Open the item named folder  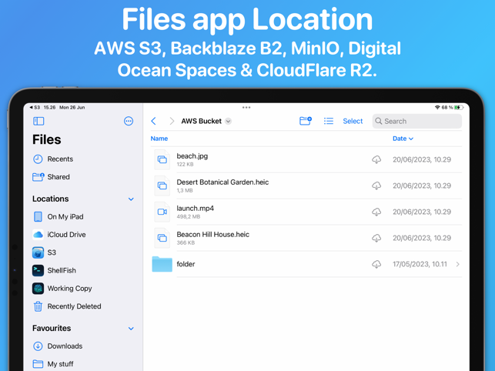tap(306, 264)
